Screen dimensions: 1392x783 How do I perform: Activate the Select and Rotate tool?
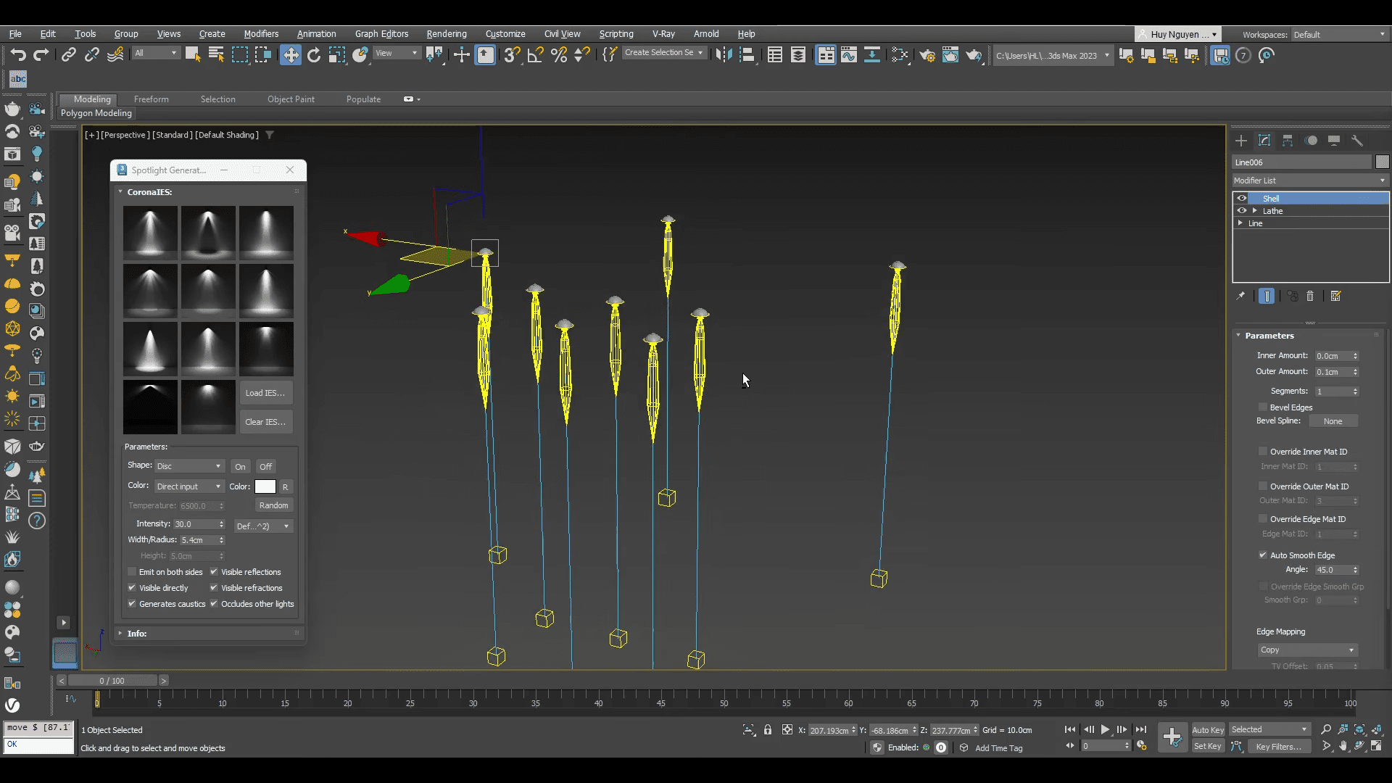(314, 54)
